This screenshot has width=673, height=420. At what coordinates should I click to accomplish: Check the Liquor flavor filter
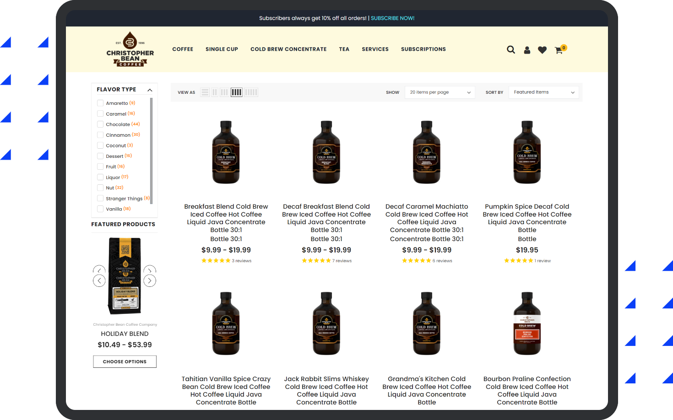[x=100, y=177]
